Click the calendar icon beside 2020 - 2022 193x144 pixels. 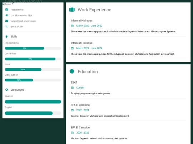(x=72, y=133)
